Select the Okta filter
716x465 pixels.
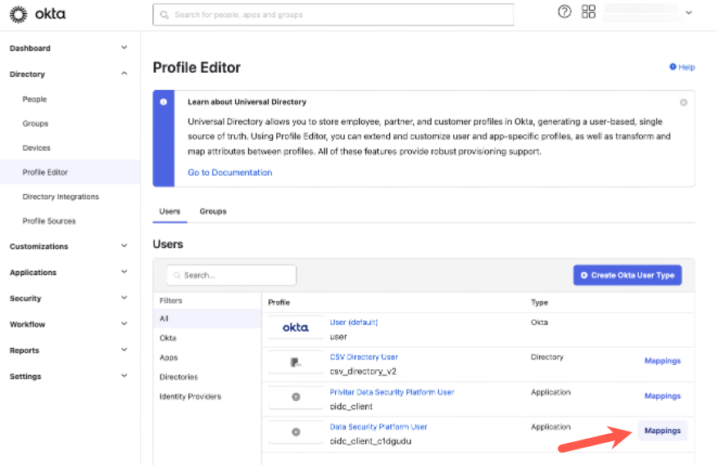tap(168, 338)
